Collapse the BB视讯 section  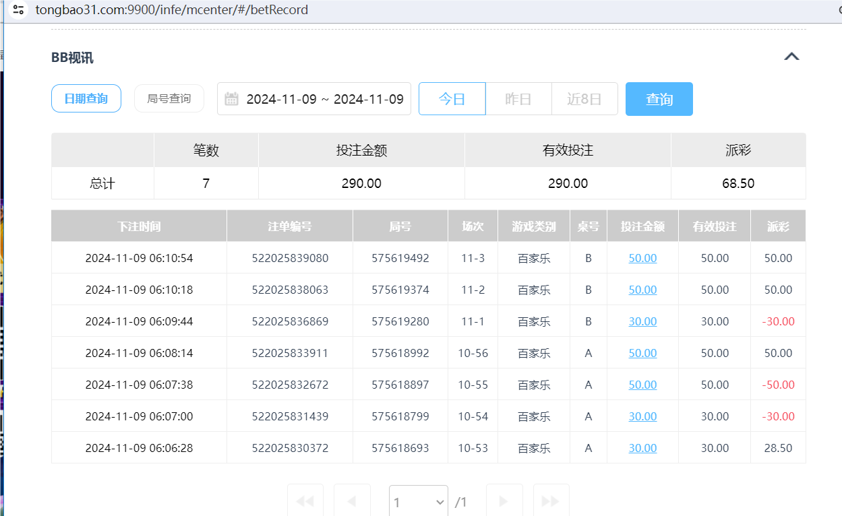click(791, 57)
